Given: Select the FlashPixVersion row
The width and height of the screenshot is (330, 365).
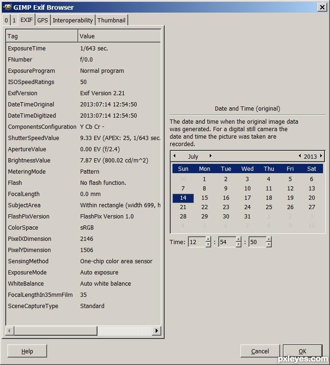Looking at the screenshot, I should pyautogui.click(x=83, y=217).
